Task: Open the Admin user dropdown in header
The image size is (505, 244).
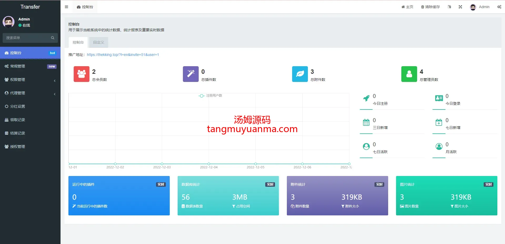Action: pyautogui.click(x=480, y=7)
